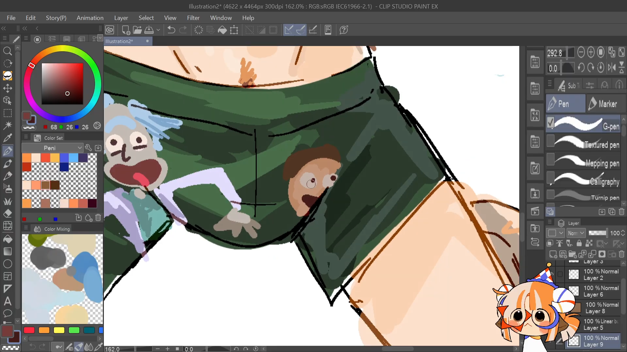627x352 pixels.
Task: Click the Scale/Rotate transform icon
Action: [x=234, y=30]
